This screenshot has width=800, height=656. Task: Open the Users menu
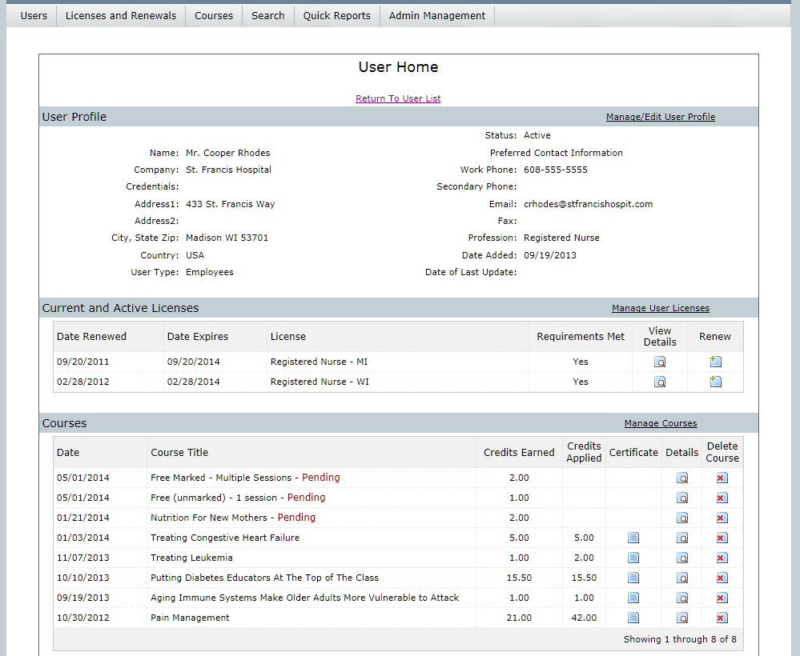coord(34,15)
